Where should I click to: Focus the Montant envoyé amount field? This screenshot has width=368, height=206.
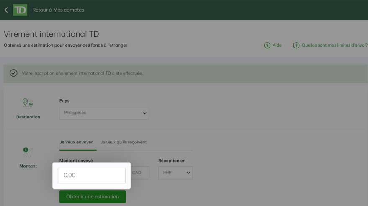coord(92,176)
